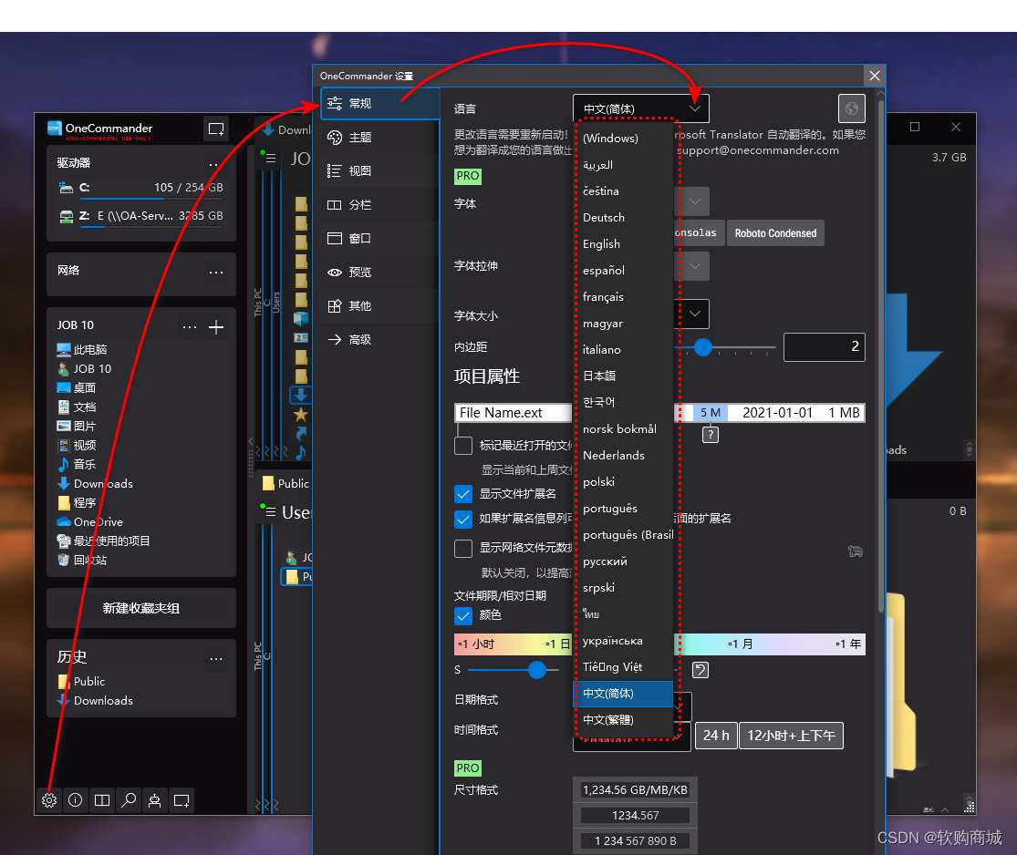Click 新建收藏夹组 button
The height and width of the screenshot is (855, 1017).
coord(140,608)
